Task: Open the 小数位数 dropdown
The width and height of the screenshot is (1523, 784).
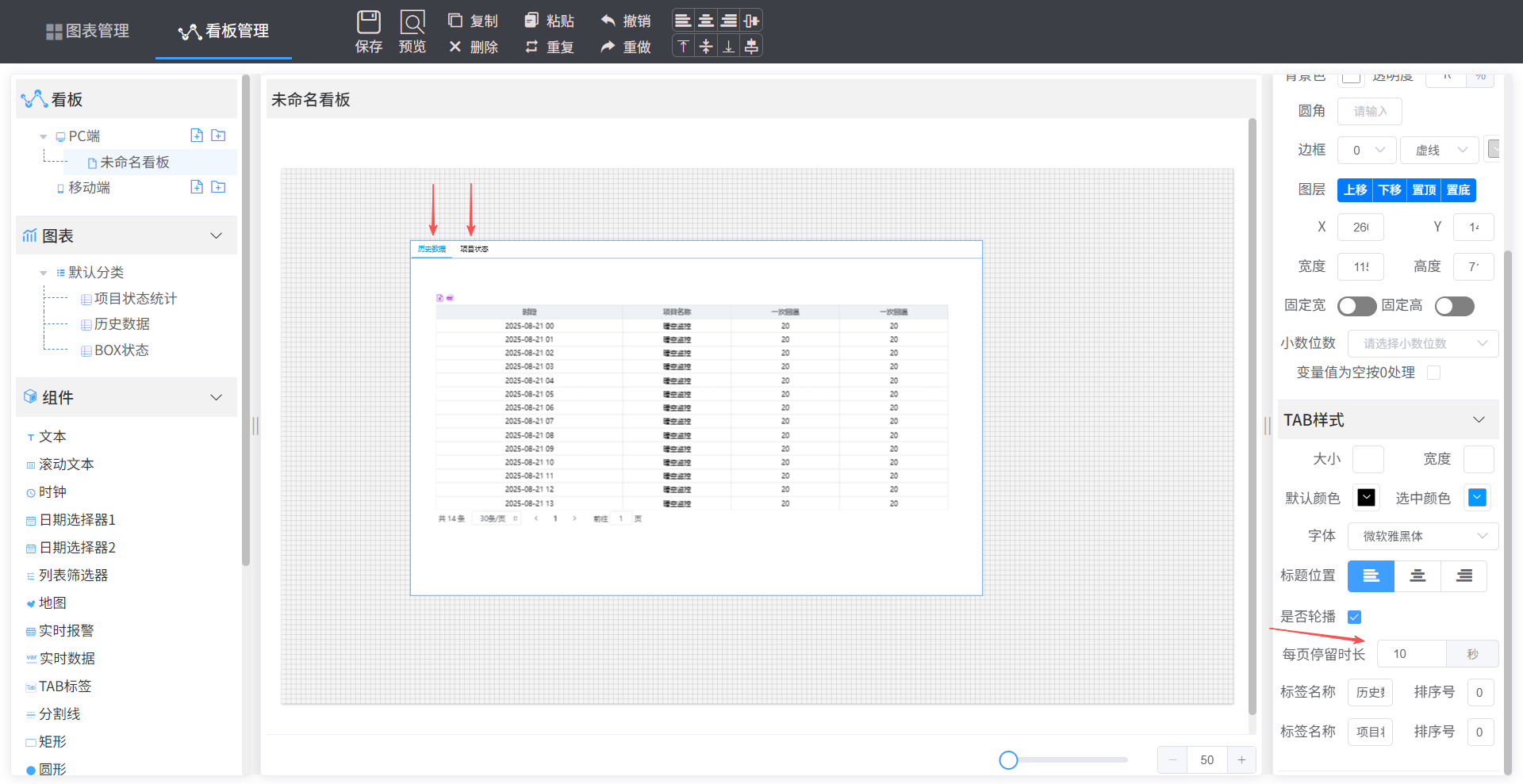Action: [x=1423, y=343]
